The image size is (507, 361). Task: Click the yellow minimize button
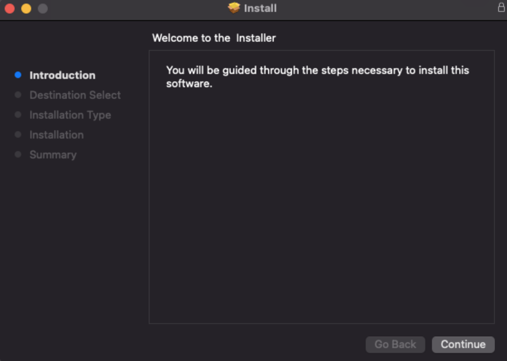(x=25, y=9)
